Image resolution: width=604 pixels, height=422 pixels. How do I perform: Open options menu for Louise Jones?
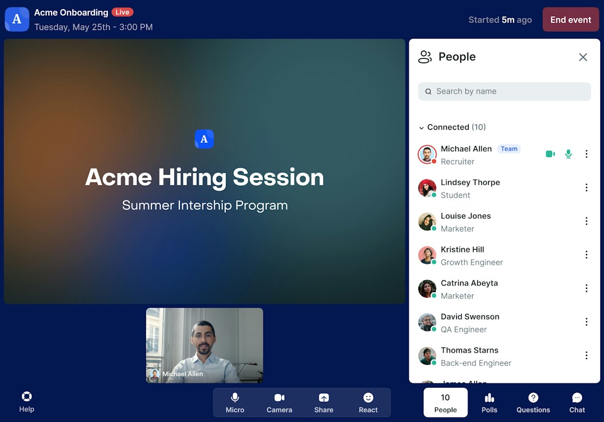(x=586, y=221)
